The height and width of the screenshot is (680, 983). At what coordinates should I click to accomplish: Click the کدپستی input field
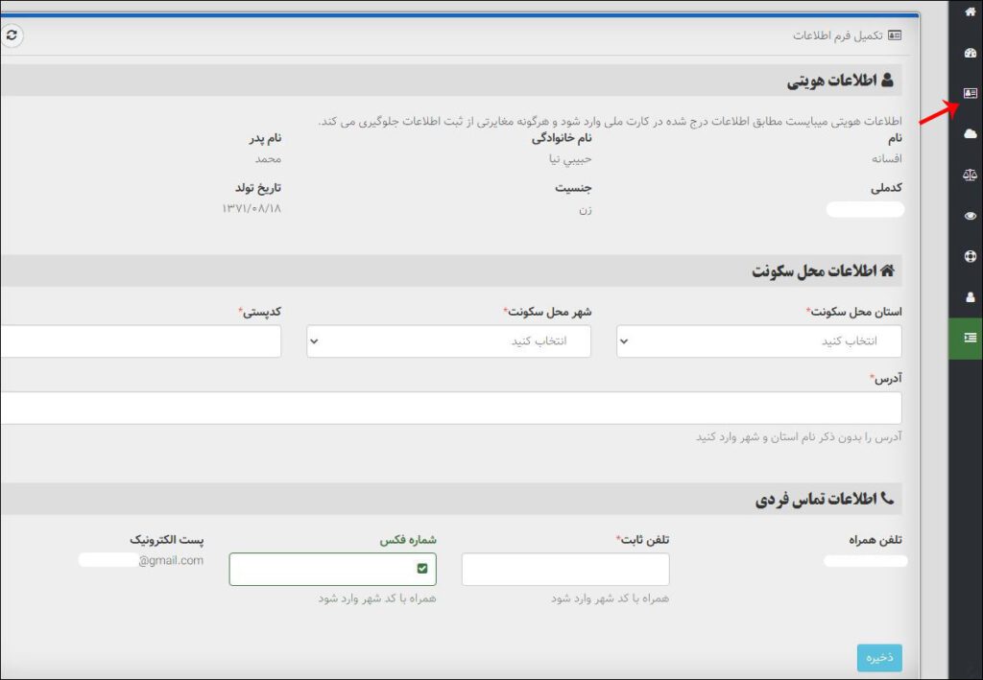(x=140, y=341)
